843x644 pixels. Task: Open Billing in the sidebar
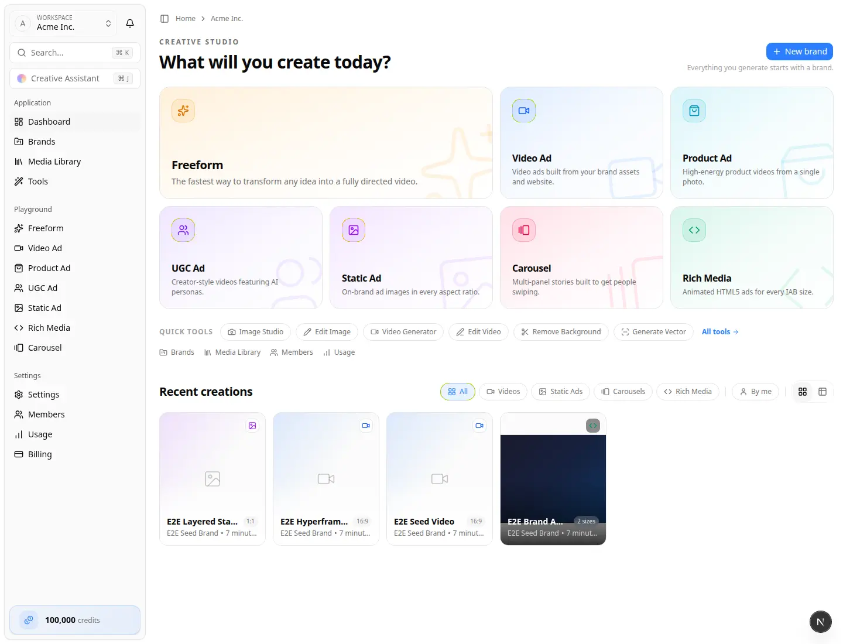(75, 454)
